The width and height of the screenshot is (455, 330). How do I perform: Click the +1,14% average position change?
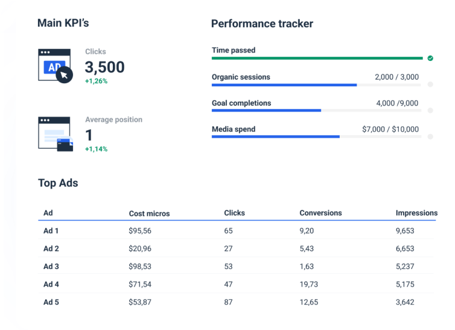[x=96, y=149]
